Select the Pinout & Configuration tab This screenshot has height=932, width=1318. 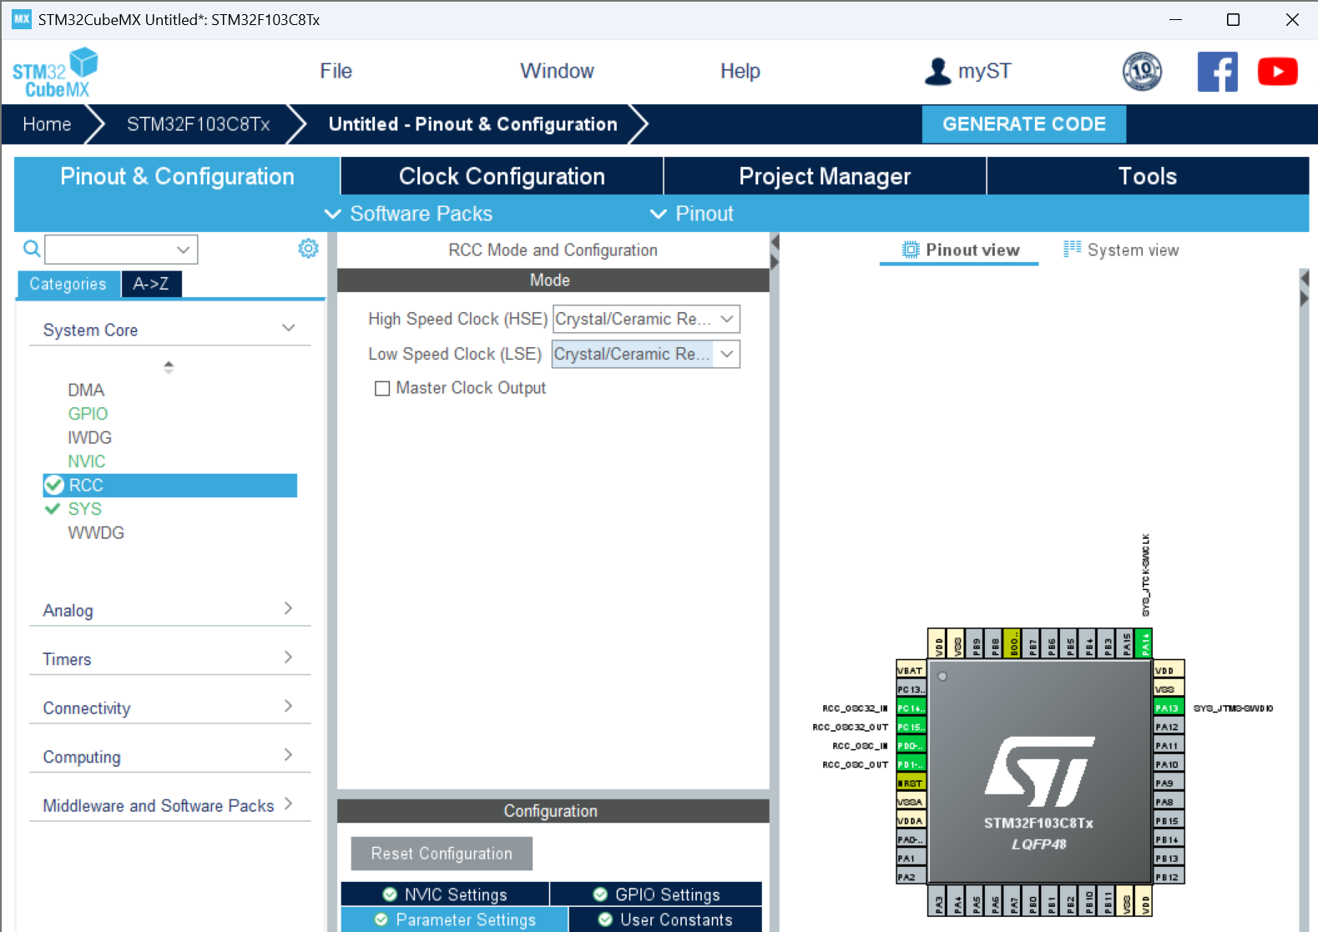tap(177, 176)
